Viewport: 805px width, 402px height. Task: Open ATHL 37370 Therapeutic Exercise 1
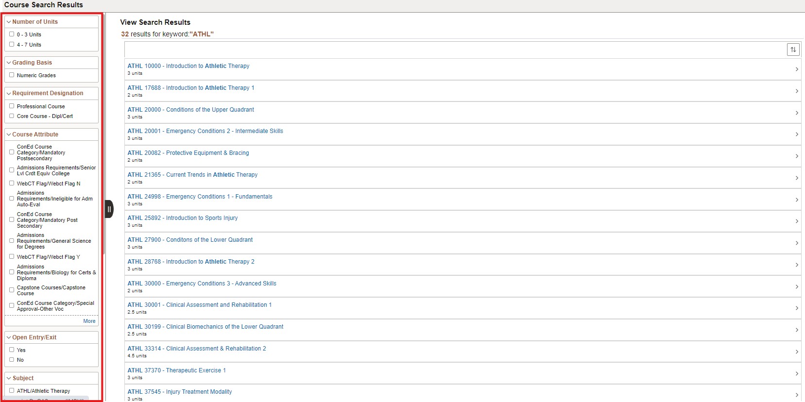[x=176, y=370]
